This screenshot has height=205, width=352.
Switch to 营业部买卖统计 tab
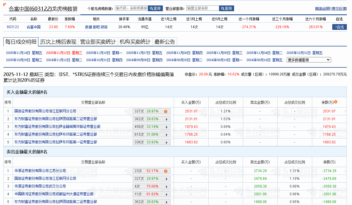click(98, 42)
